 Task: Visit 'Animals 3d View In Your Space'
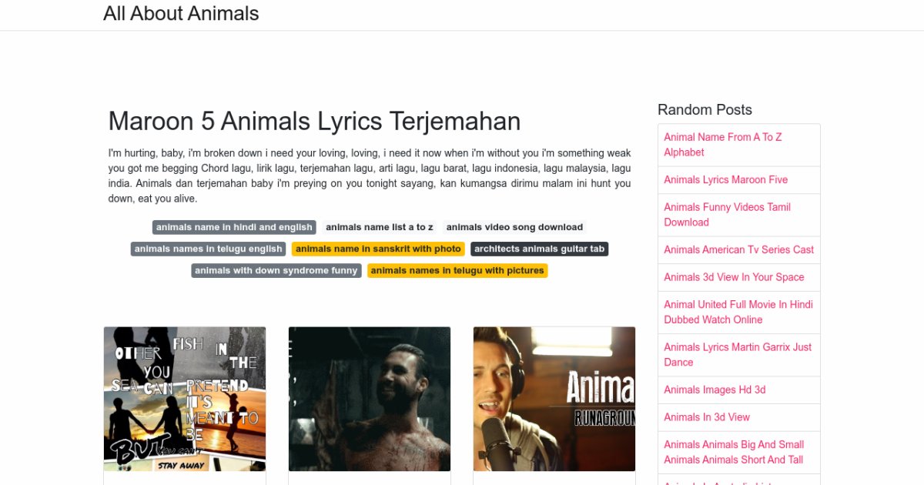coord(734,277)
